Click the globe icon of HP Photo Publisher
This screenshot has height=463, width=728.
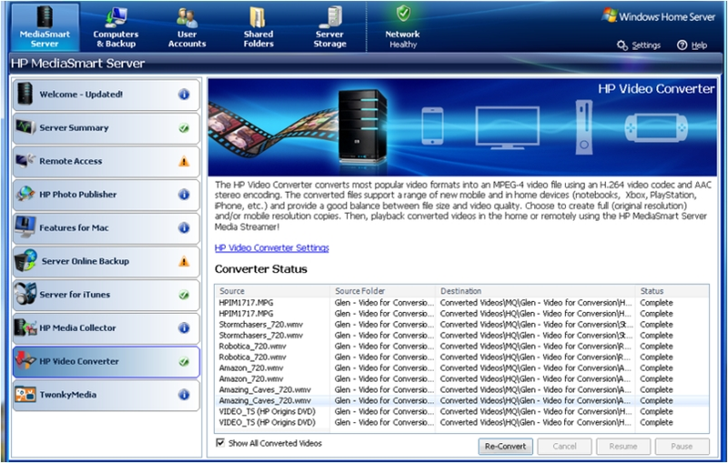tap(25, 194)
